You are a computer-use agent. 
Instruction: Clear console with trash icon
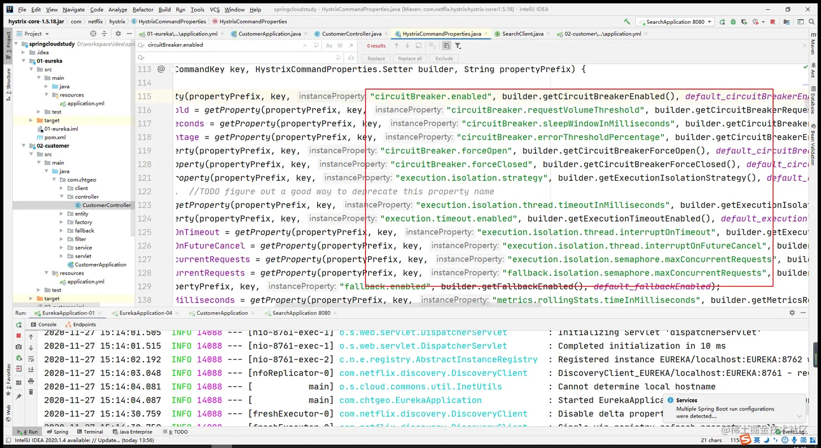[x=31, y=392]
